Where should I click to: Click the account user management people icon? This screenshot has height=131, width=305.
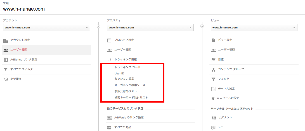coord(6,50)
